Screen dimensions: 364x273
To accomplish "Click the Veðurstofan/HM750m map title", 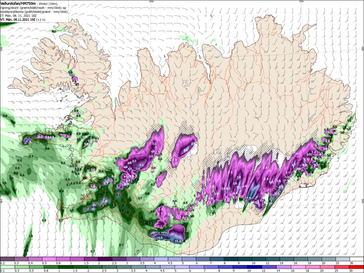I will (18, 3).
